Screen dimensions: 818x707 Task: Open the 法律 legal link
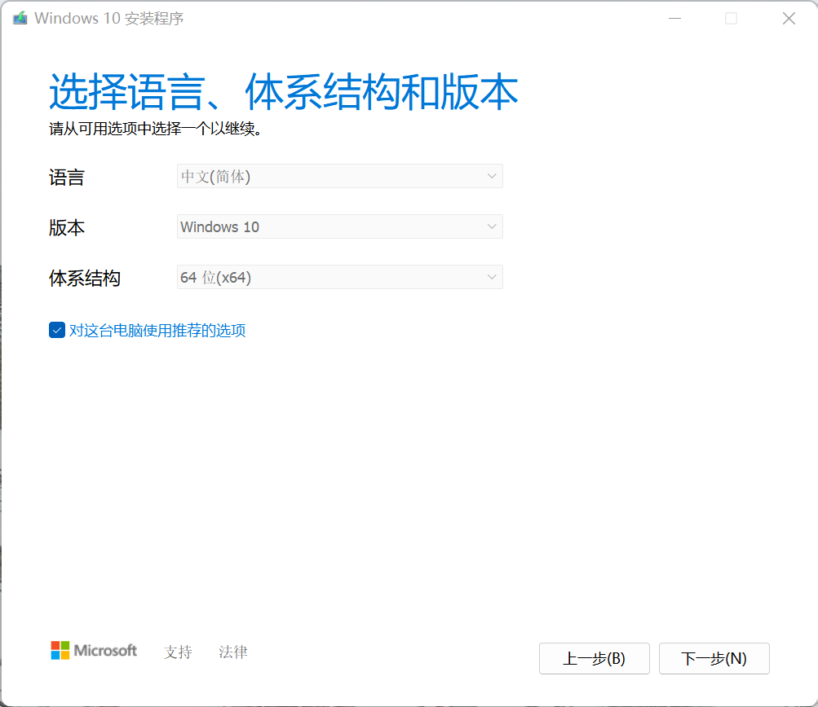(233, 652)
